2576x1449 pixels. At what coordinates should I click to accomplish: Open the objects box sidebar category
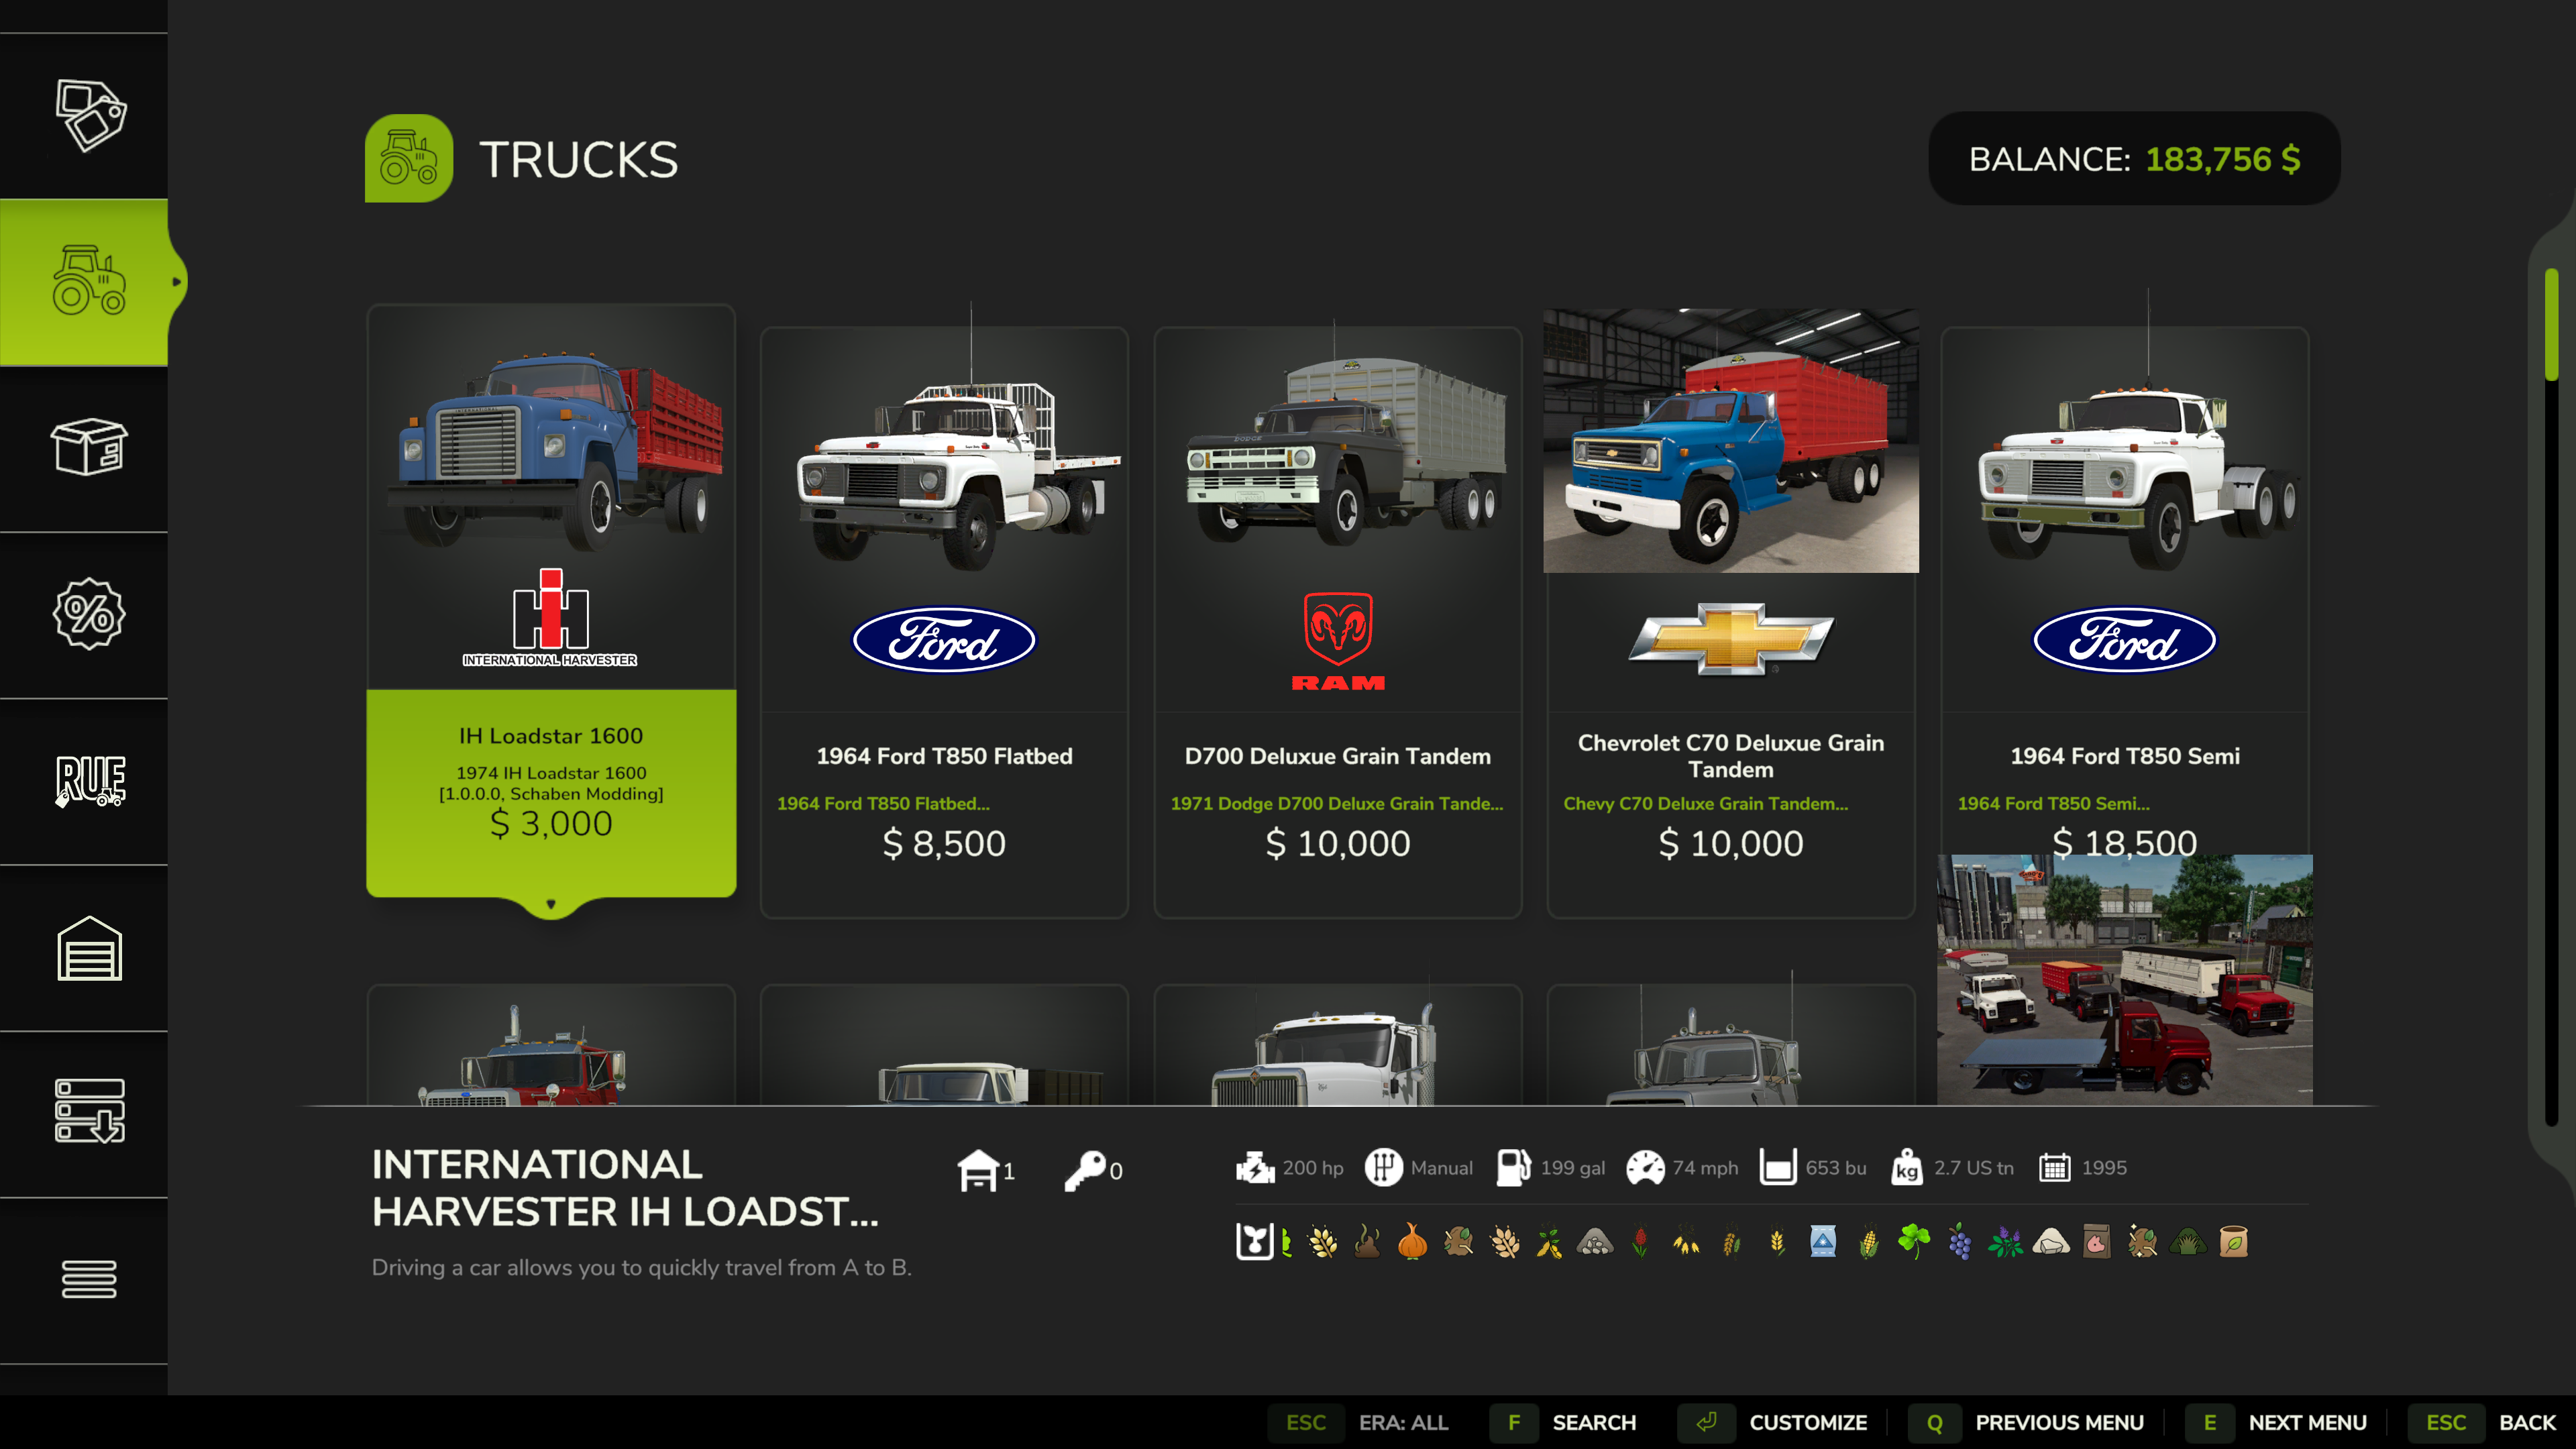tap(89, 447)
